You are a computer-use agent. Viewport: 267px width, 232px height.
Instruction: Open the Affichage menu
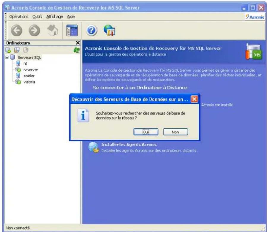[55, 17]
